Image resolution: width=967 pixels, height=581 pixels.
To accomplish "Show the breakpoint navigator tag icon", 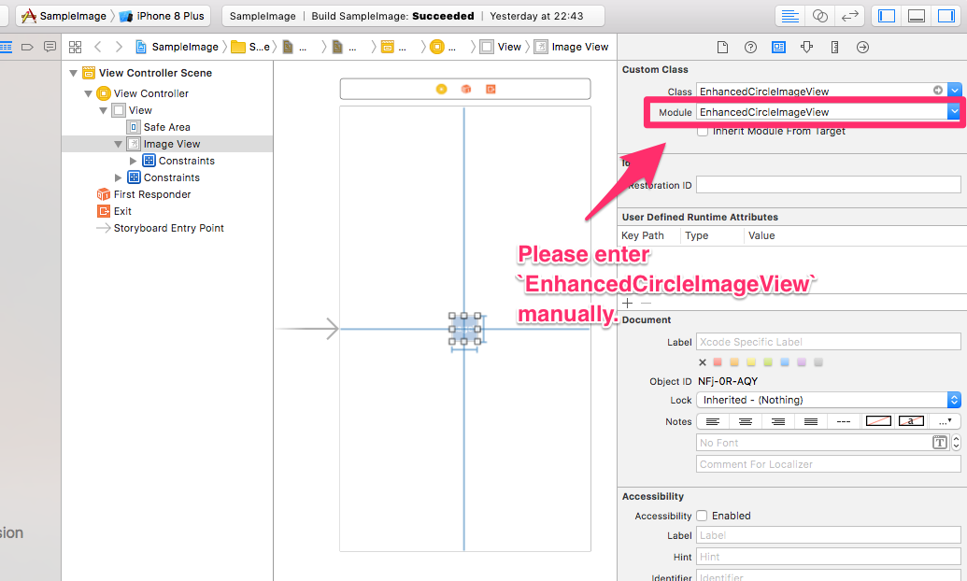I will click(27, 47).
